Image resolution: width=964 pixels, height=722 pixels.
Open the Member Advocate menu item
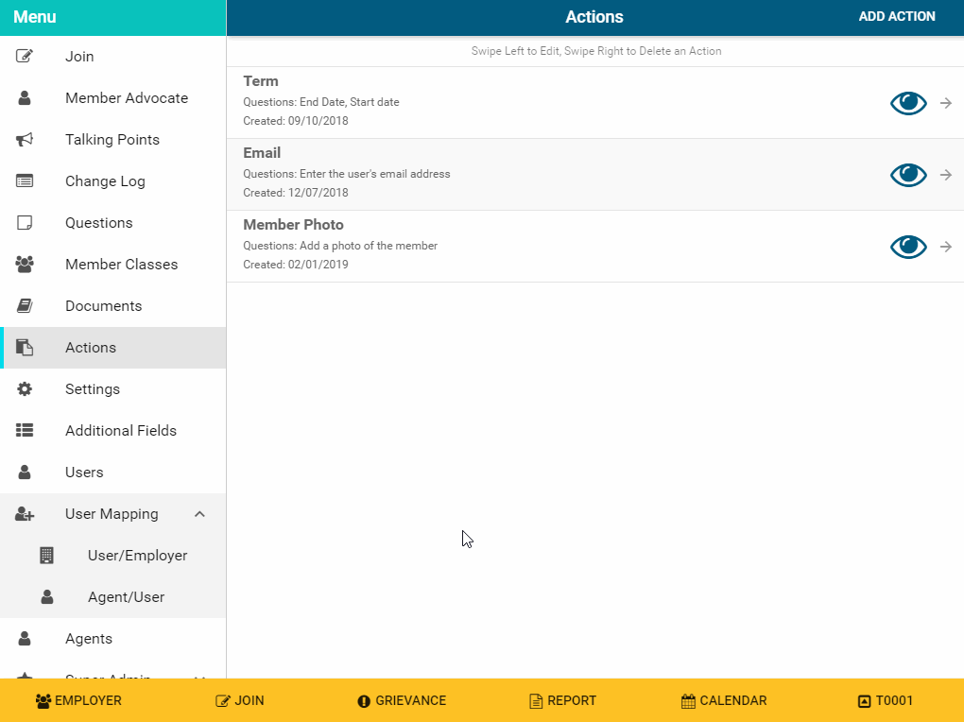[x=126, y=98]
